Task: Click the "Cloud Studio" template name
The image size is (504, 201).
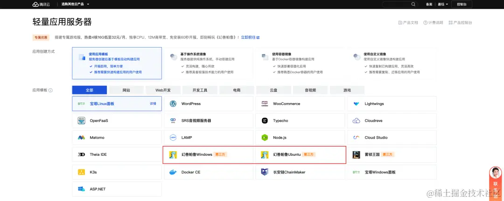Action: (x=376, y=138)
